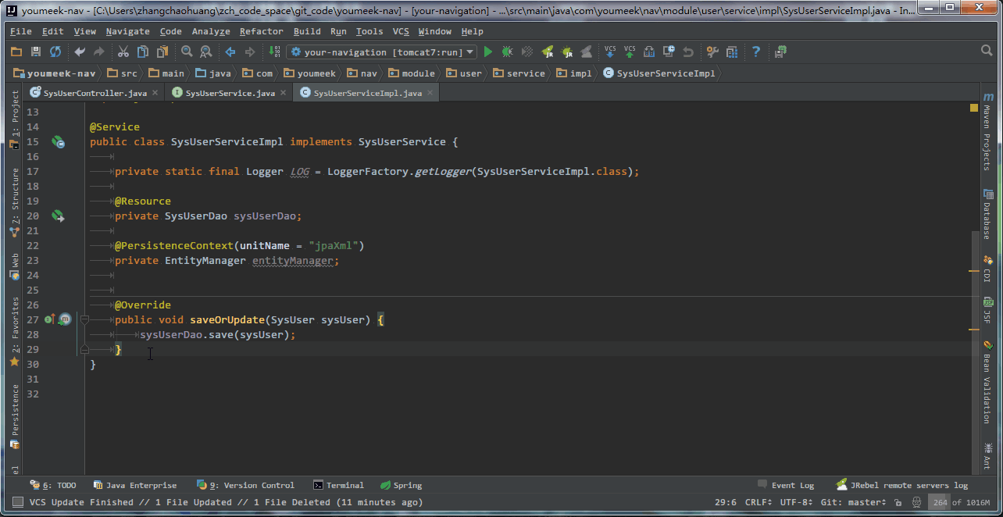This screenshot has height=517, width=1003.
Task: Open Settings via the wrench icon
Action: (x=712, y=52)
